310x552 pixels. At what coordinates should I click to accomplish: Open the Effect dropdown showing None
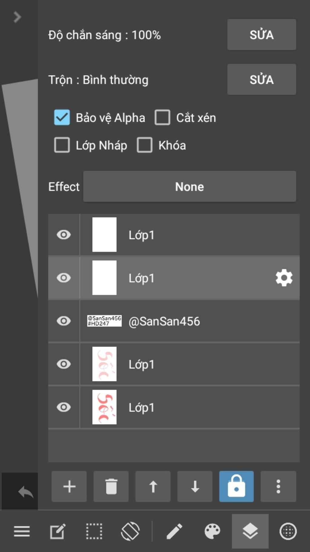coord(190,187)
